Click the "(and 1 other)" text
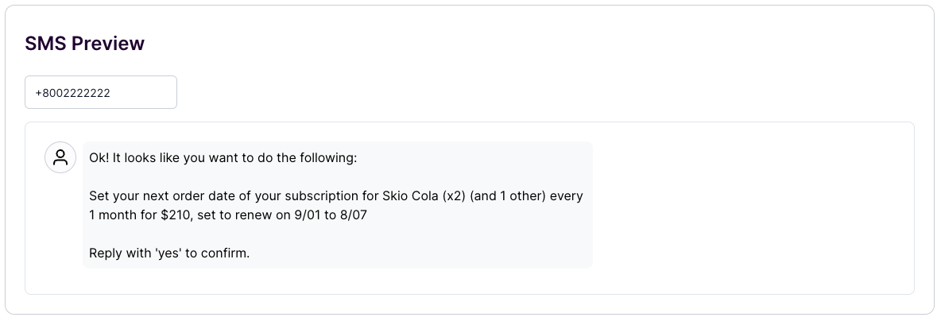 (x=509, y=196)
